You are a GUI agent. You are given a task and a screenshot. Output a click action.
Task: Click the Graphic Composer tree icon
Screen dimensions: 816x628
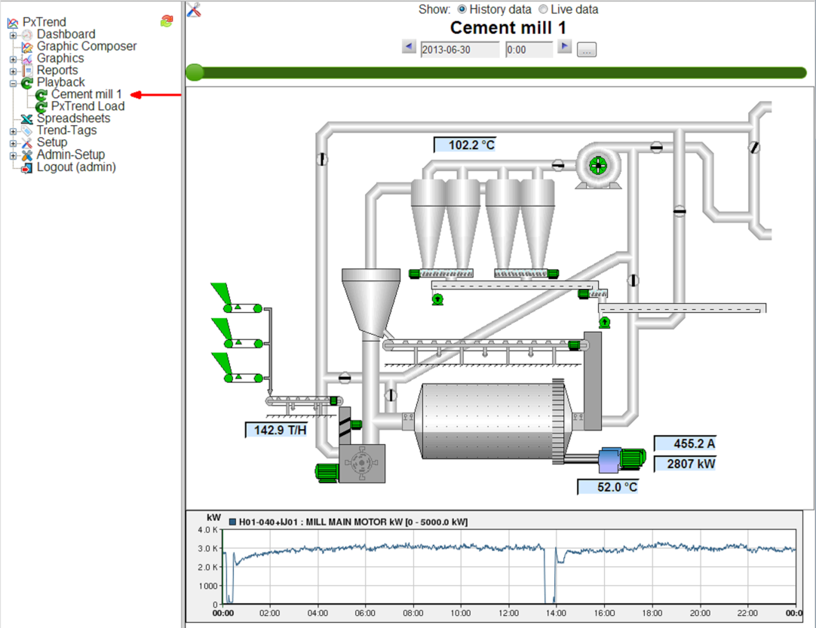pyautogui.click(x=27, y=47)
